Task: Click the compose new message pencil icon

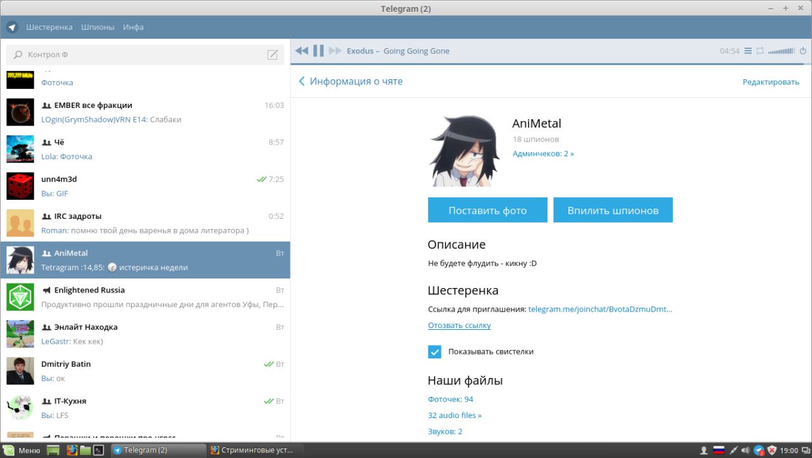Action: (273, 55)
